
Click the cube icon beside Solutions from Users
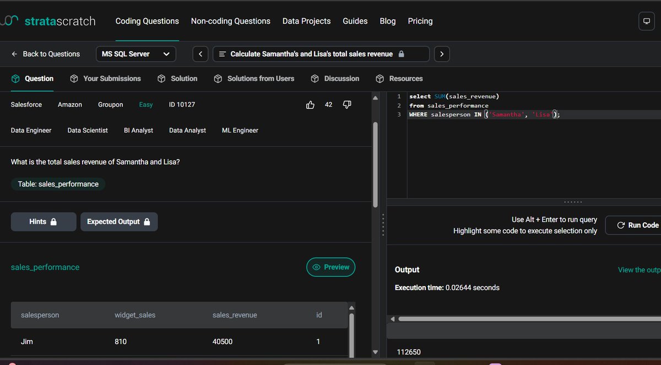click(x=218, y=79)
